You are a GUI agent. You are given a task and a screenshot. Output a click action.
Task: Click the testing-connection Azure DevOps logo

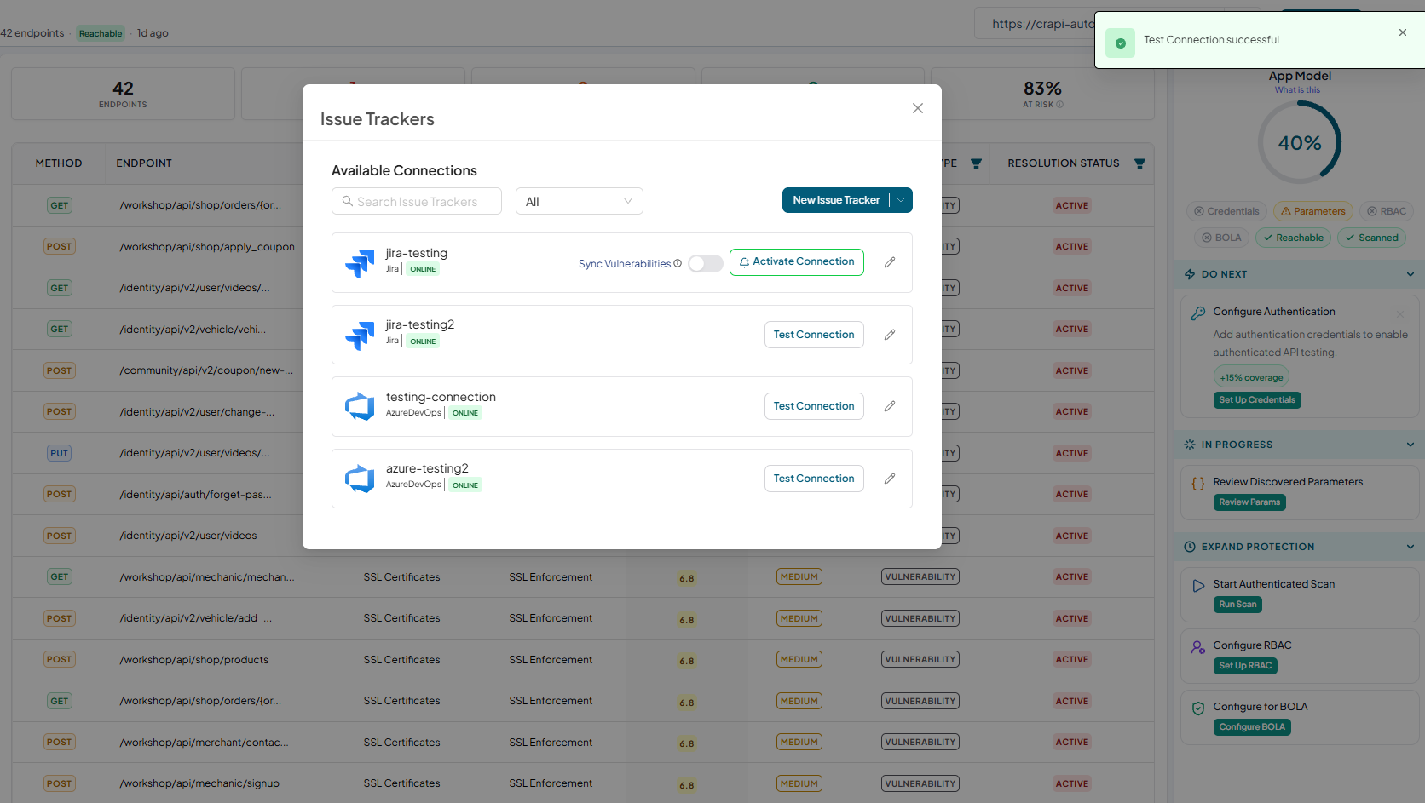[360, 407]
